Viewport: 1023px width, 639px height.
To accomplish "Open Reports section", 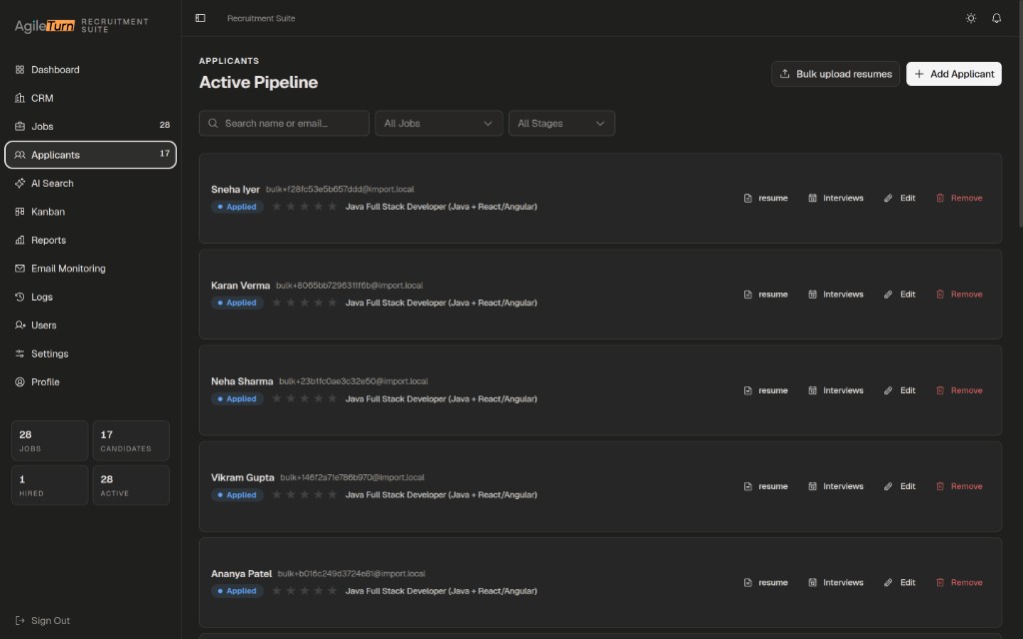I will click(90, 240).
